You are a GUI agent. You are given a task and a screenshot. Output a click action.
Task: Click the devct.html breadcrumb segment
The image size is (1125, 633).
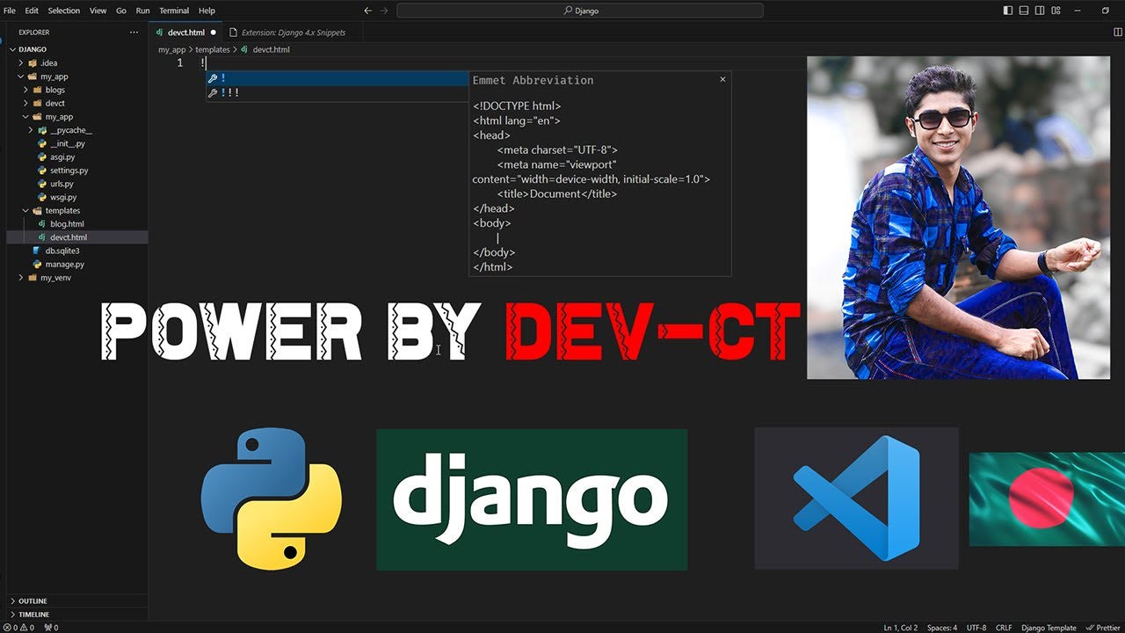270,50
